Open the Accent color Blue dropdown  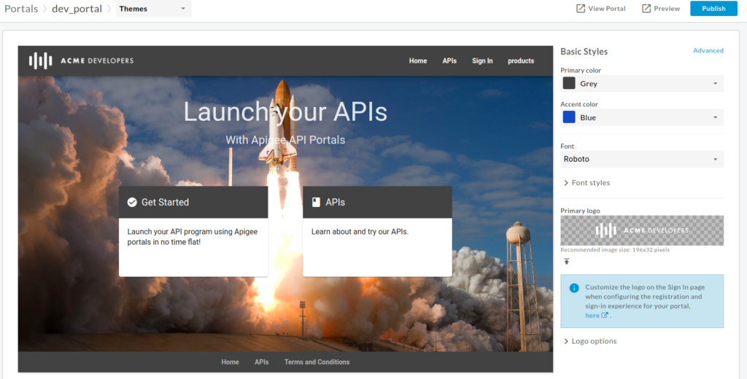(642, 117)
